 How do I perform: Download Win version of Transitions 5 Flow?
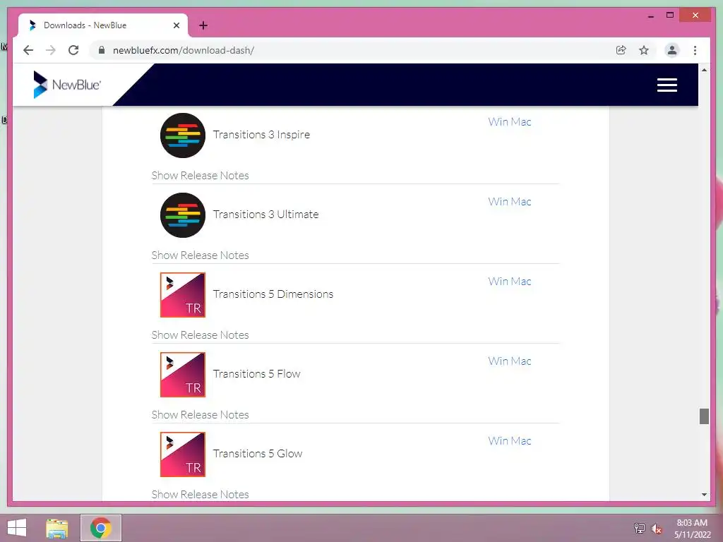coord(498,361)
